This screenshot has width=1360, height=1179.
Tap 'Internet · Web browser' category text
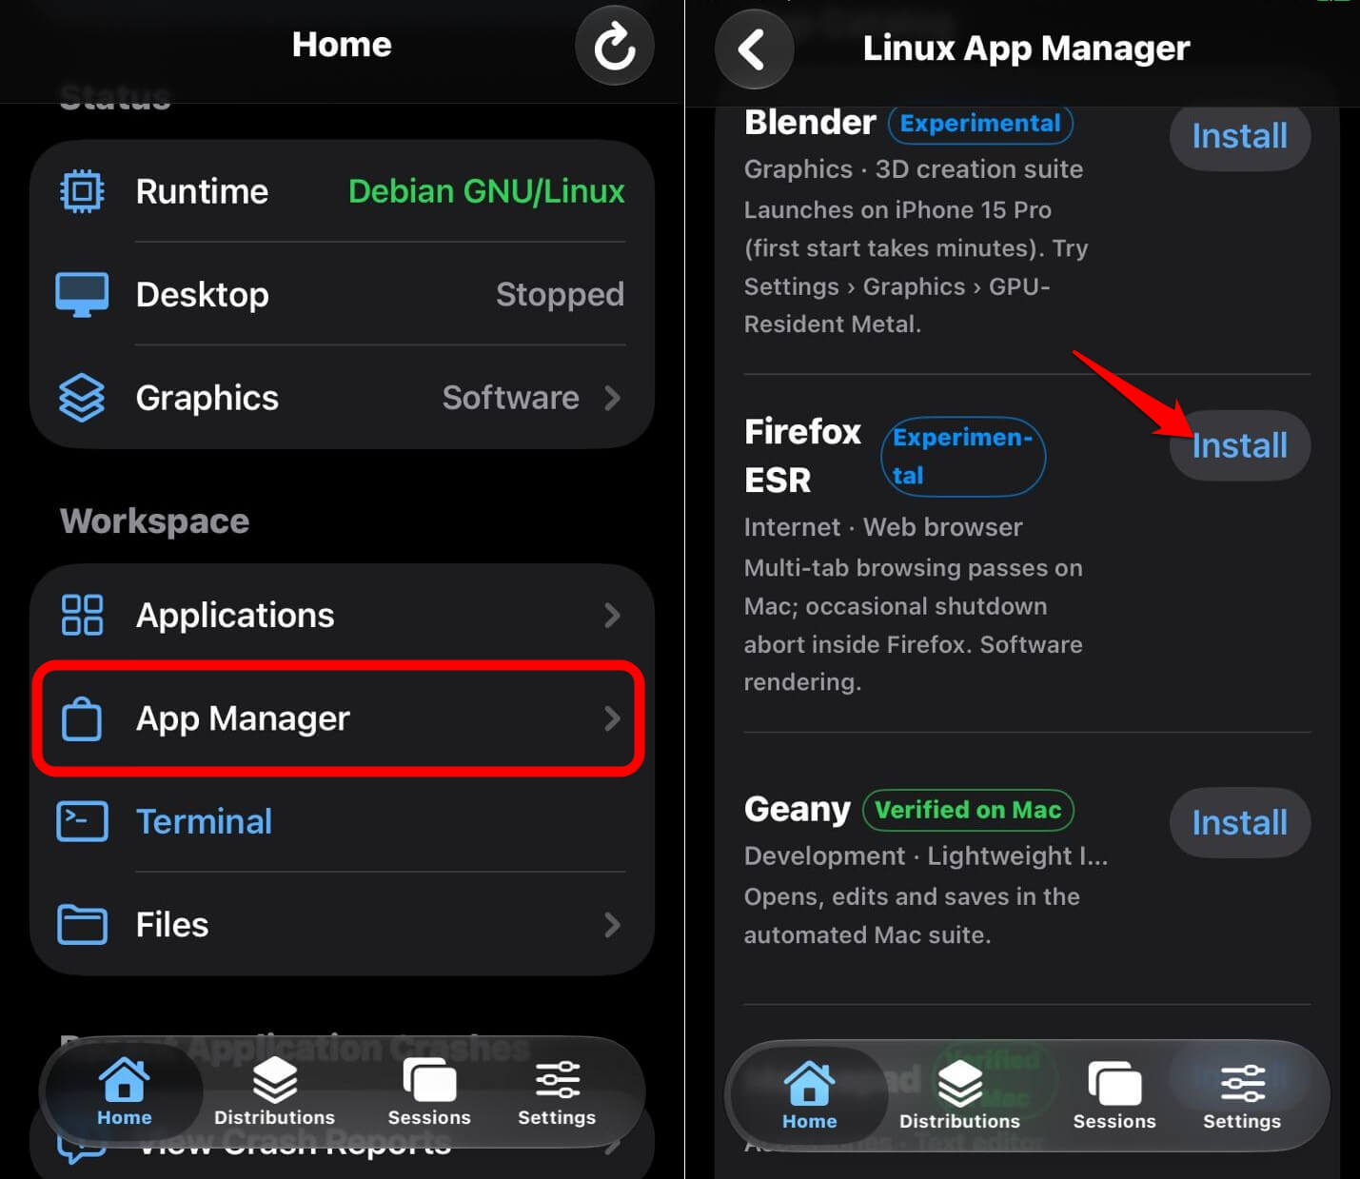[x=883, y=527]
